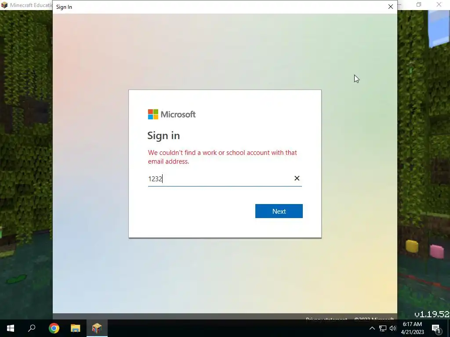Open the volume speaker tray icon
Image resolution: width=450 pixels, height=337 pixels.
coord(393,328)
